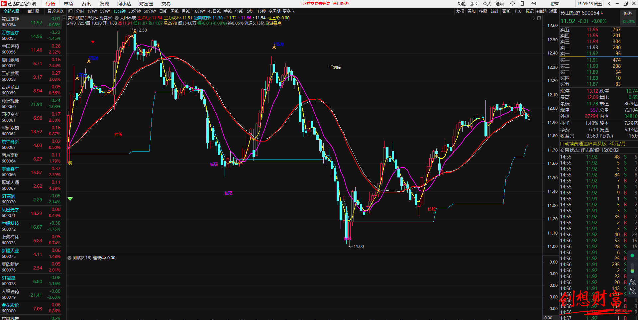The height and width of the screenshot is (320, 638).
Task: Open the 资讯 tab
Action: pyautogui.click(x=86, y=4)
